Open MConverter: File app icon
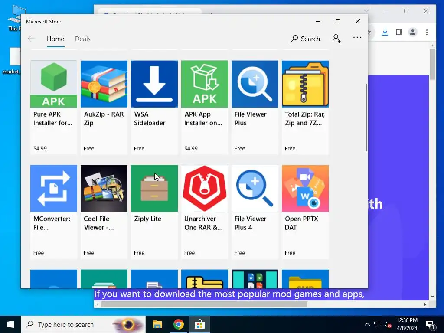 click(53, 188)
